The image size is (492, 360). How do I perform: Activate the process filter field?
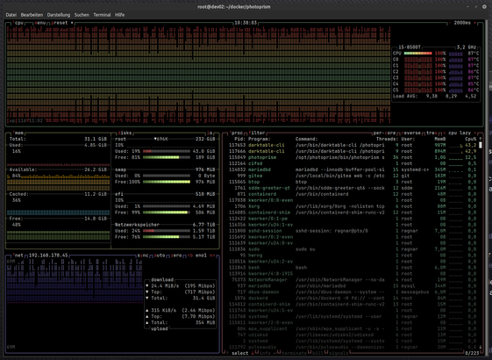[x=257, y=133]
